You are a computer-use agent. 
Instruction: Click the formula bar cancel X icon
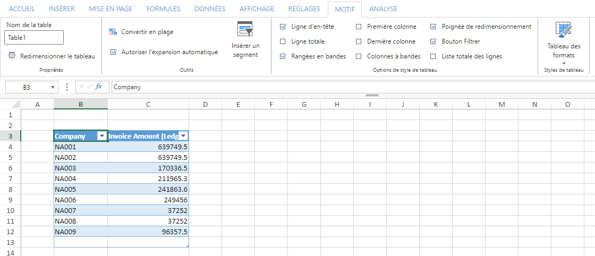[81, 87]
